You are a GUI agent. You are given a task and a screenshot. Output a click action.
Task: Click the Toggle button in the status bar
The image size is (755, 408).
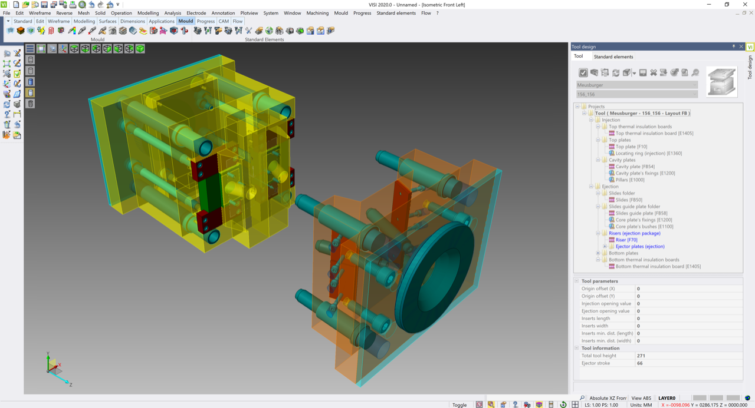click(459, 404)
